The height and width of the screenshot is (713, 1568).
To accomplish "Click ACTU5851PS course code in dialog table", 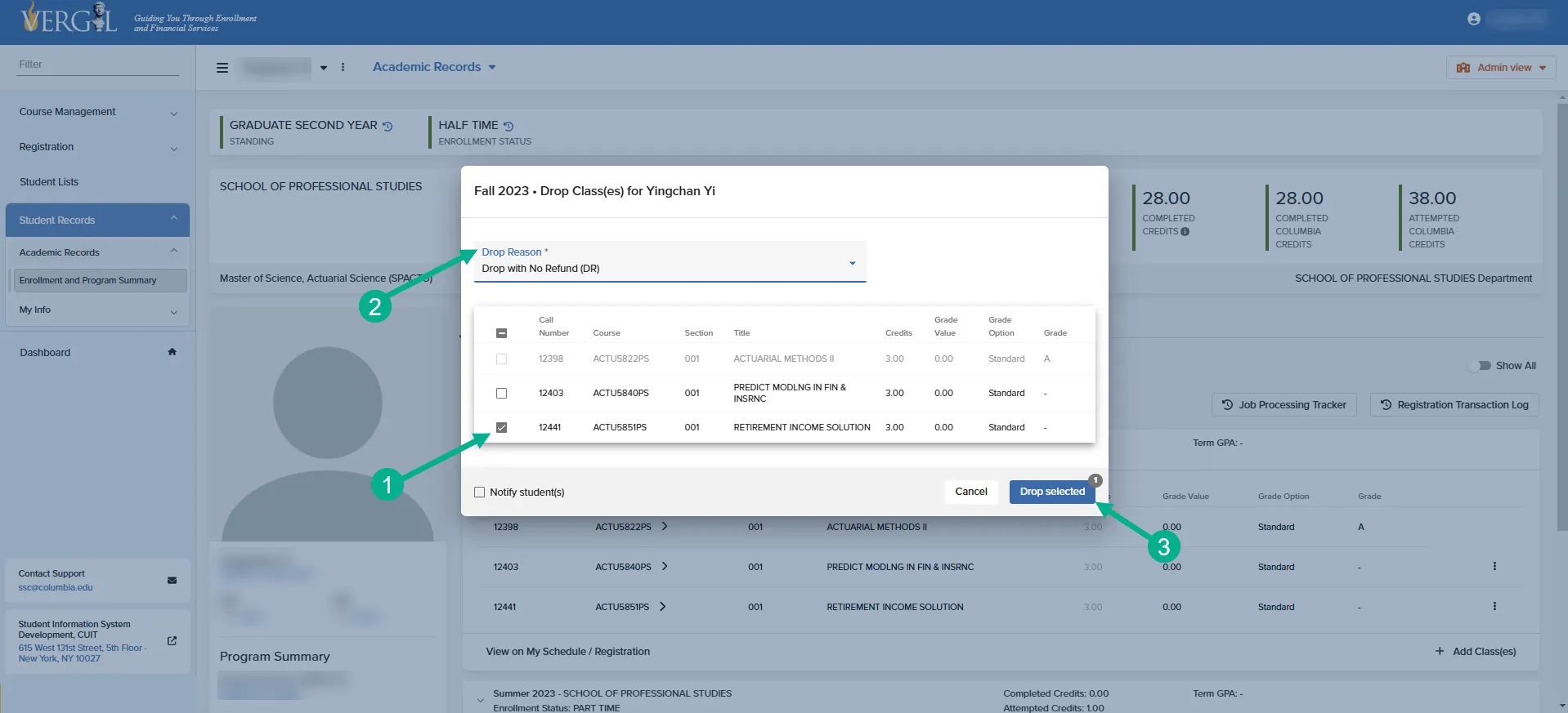I will pos(620,427).
